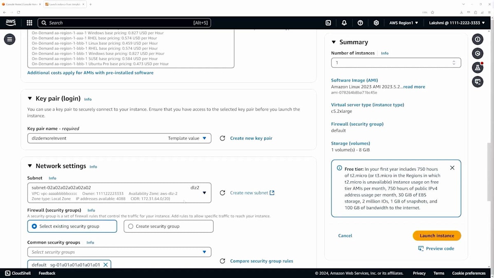This screenshot has width=494, height=278.
Task: Reload the browser page
Action: [x=19, y=12]
